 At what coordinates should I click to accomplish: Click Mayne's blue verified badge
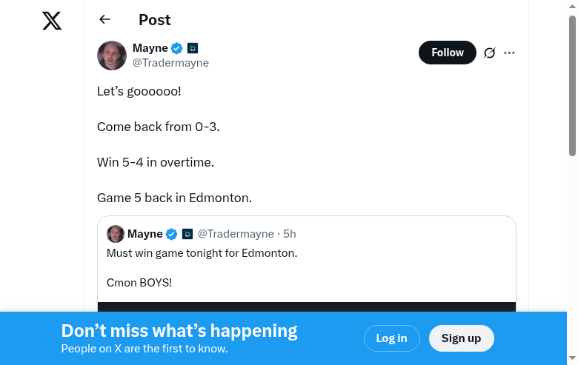point(177,48)
